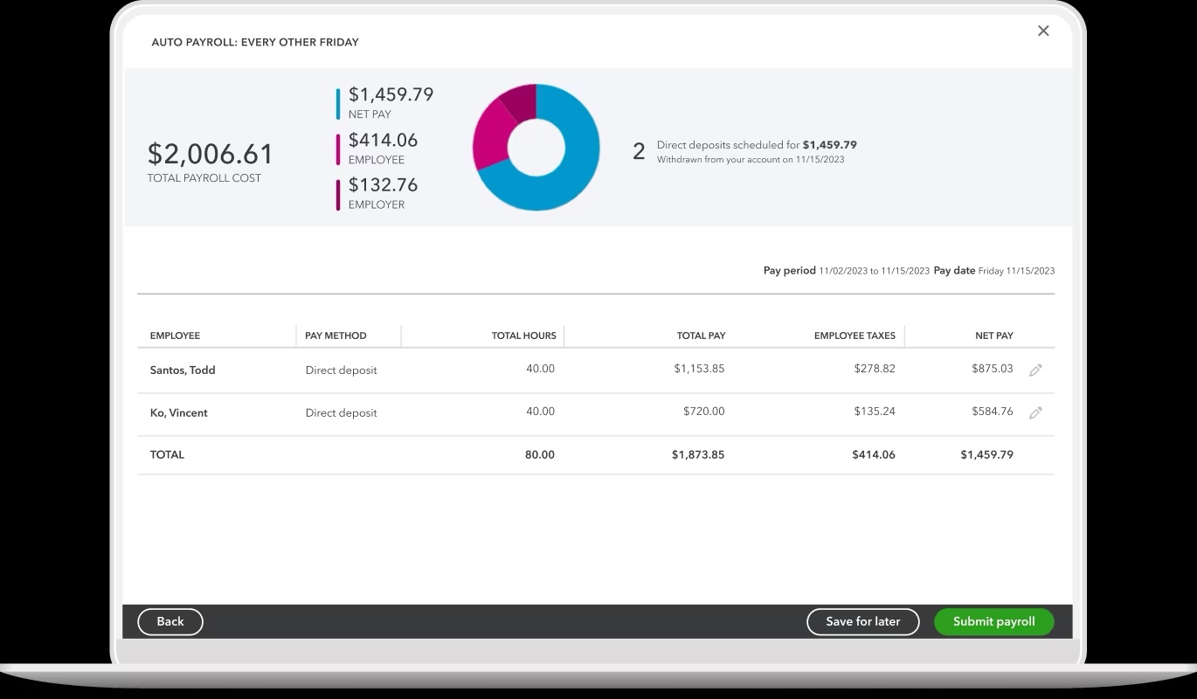Click the $414.06 value in the TOTAL row
Viewport: 1197px width, 699px height.
coord(874,454)
